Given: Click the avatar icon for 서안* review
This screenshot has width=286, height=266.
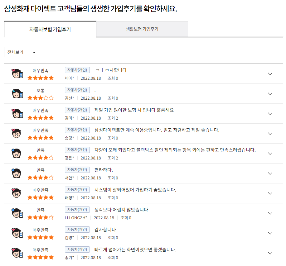Looking at the screenshot, I should [x=17, y=173].
